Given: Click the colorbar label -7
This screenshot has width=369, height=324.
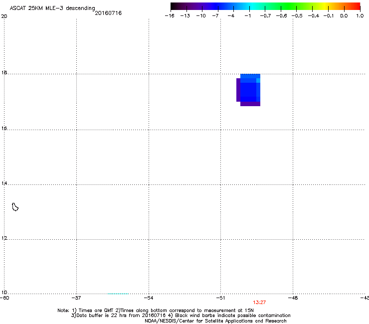Looking at the screenshot, I should click(x=215, y=16).
